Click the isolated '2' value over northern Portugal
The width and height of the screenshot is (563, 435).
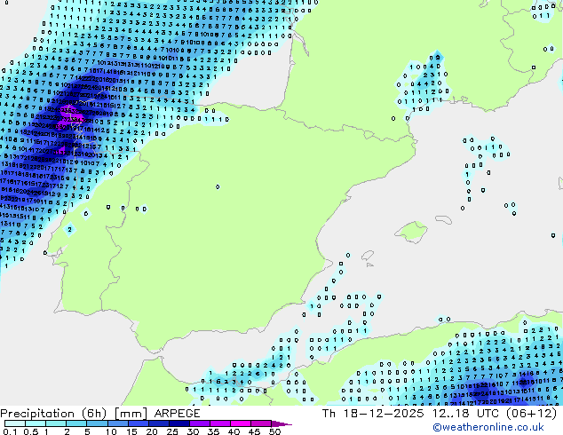pos(69,229)
